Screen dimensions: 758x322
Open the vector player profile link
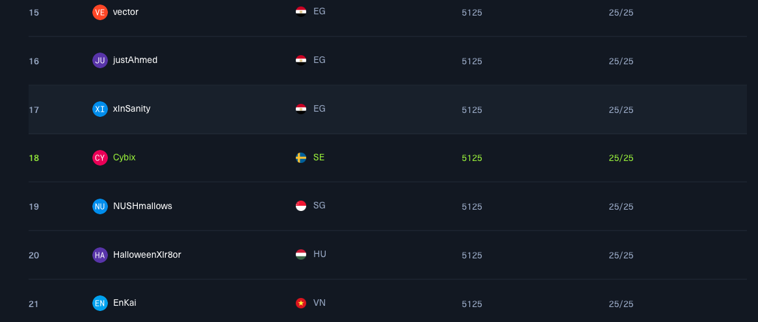click(125, 12)
